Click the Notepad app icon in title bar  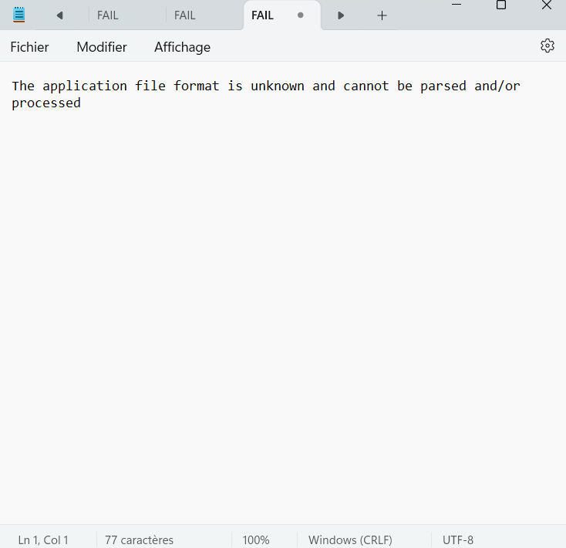point(19,15)
